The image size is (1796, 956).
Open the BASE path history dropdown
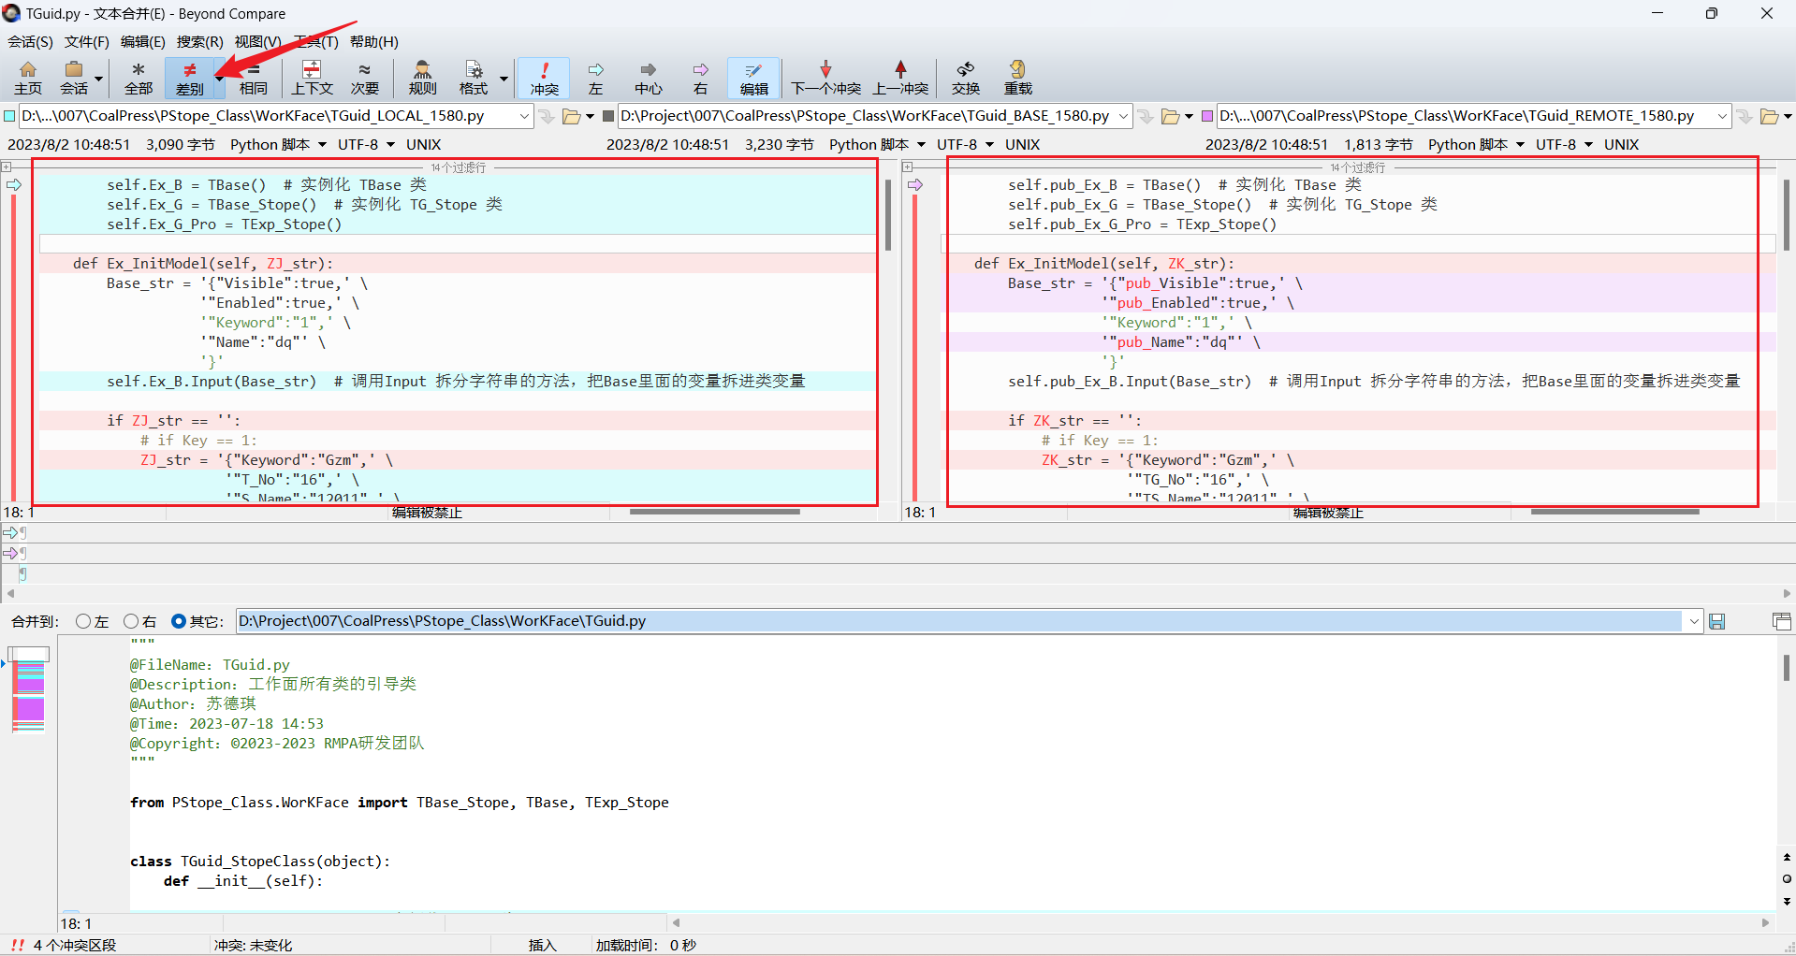point(1123,116)
